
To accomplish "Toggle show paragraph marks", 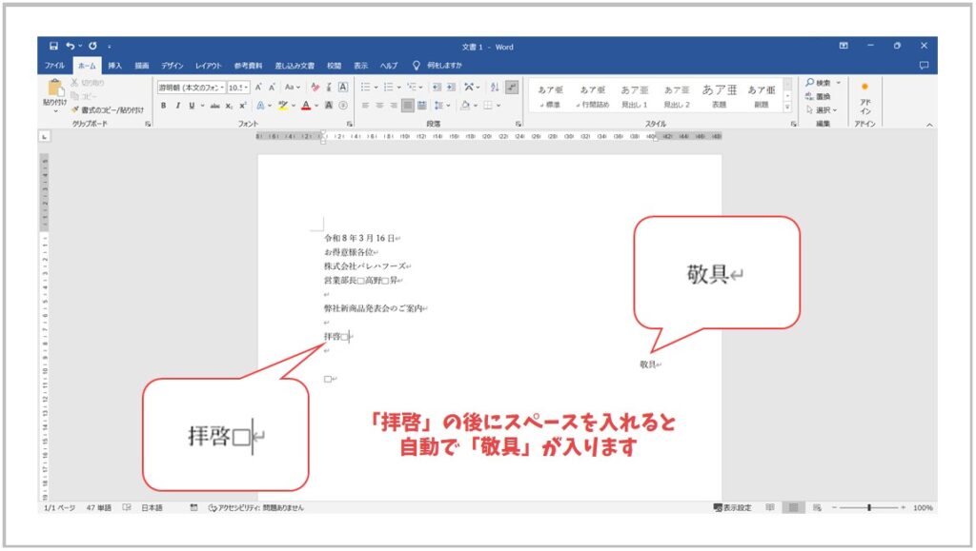I will click(512, 88).
